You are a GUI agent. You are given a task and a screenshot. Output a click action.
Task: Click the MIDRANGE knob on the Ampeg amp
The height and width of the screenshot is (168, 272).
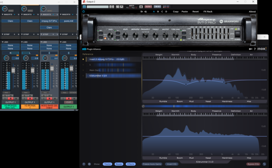pyautogui.click(x=135, y=35)
